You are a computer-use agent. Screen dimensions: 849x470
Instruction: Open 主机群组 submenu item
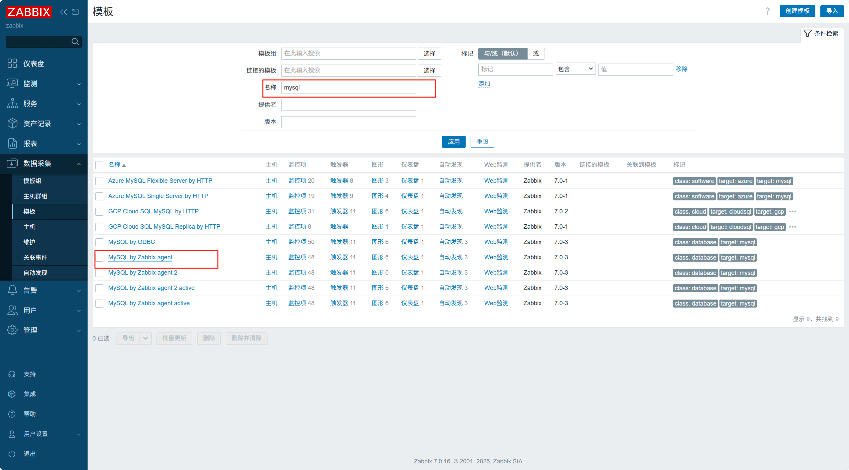(50, 196)
